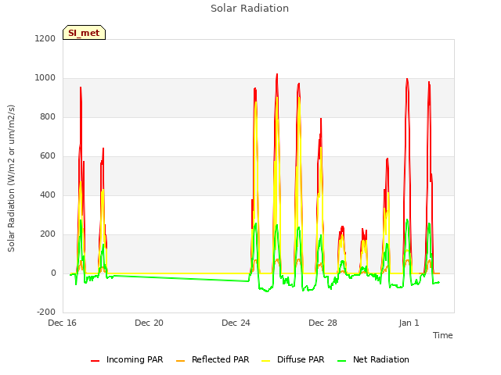Click the 200 y-axis tick label
The height and width of the screenshot is (375, 501).
point(48,234)
